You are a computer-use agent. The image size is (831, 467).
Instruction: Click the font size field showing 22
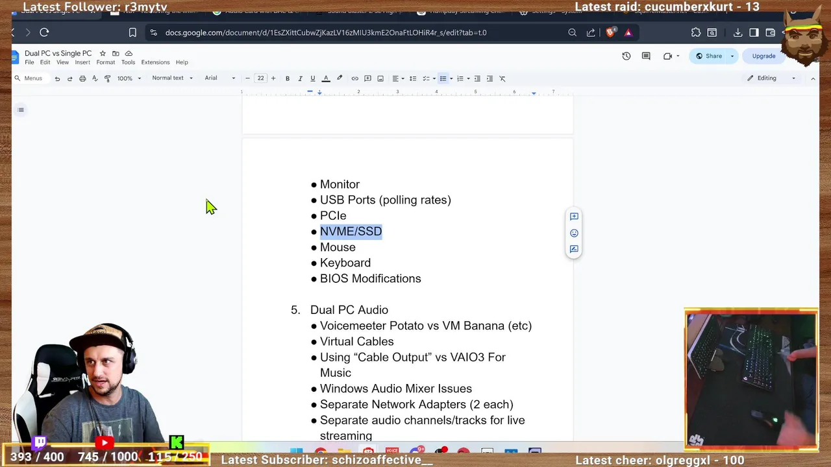[260, 78]
